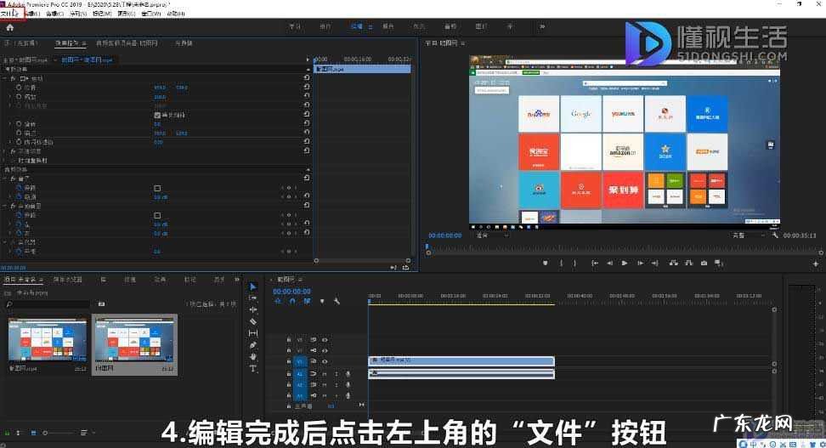Reset Scale parameter in Effect Controls
Image resolution: width=826 pixels, height=448 pixels.
click(x=307, y=96)
